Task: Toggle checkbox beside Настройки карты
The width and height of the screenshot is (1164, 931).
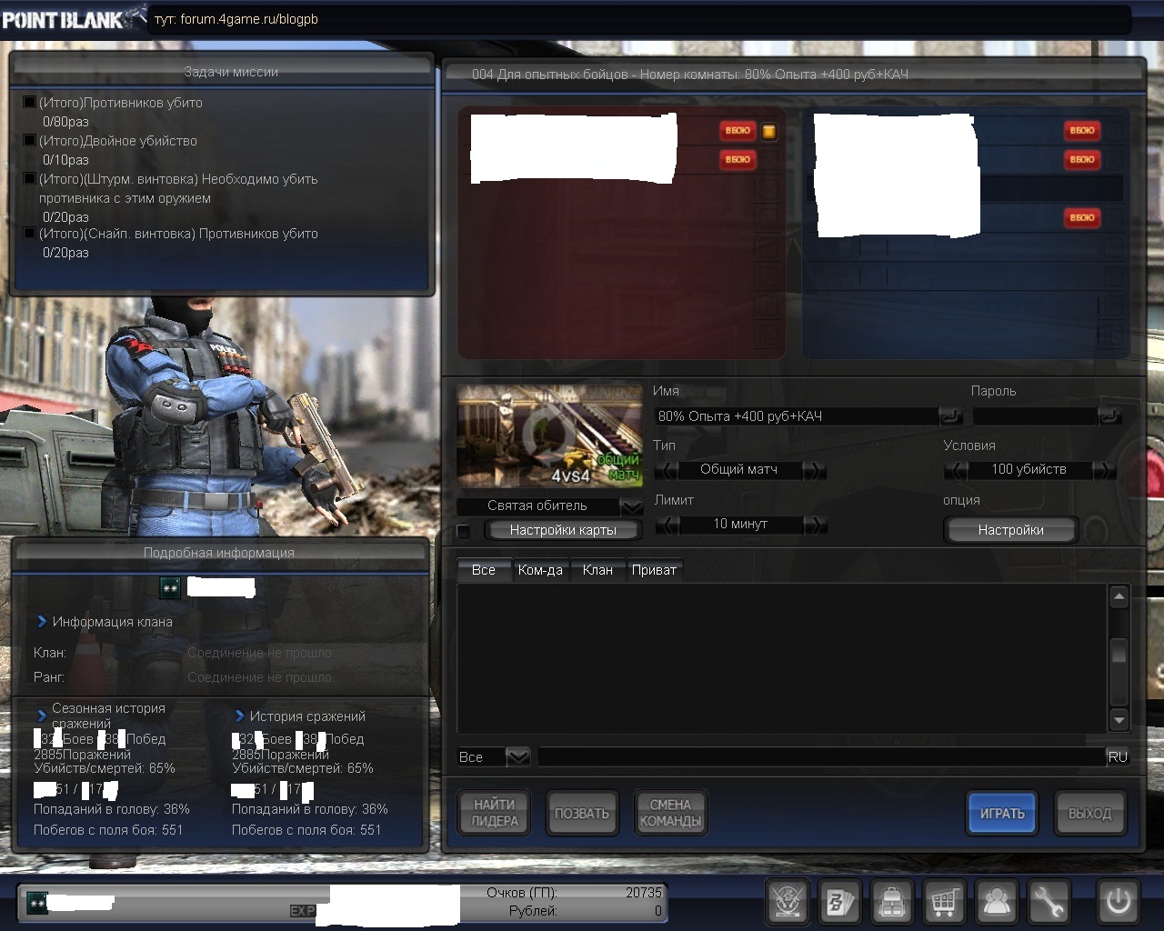Action: (x=464, y=531)
